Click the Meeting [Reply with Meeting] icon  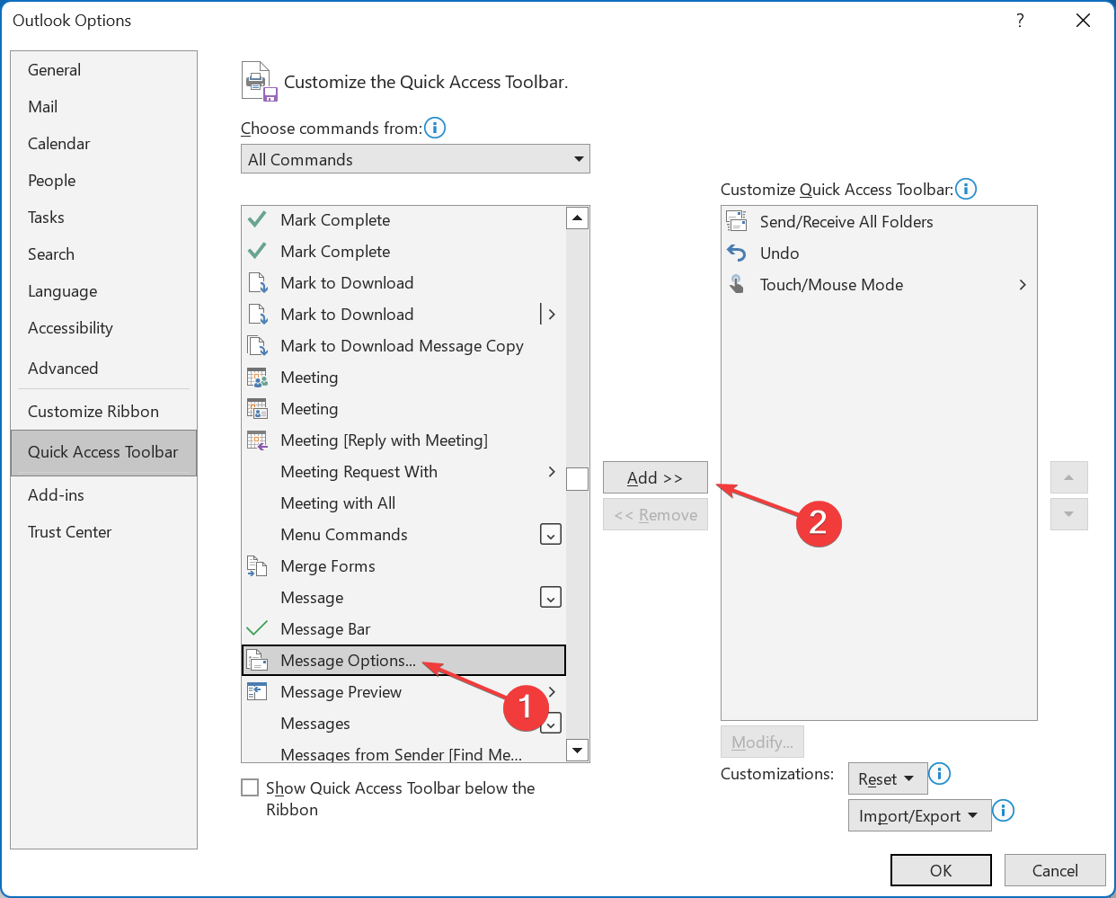257,440
